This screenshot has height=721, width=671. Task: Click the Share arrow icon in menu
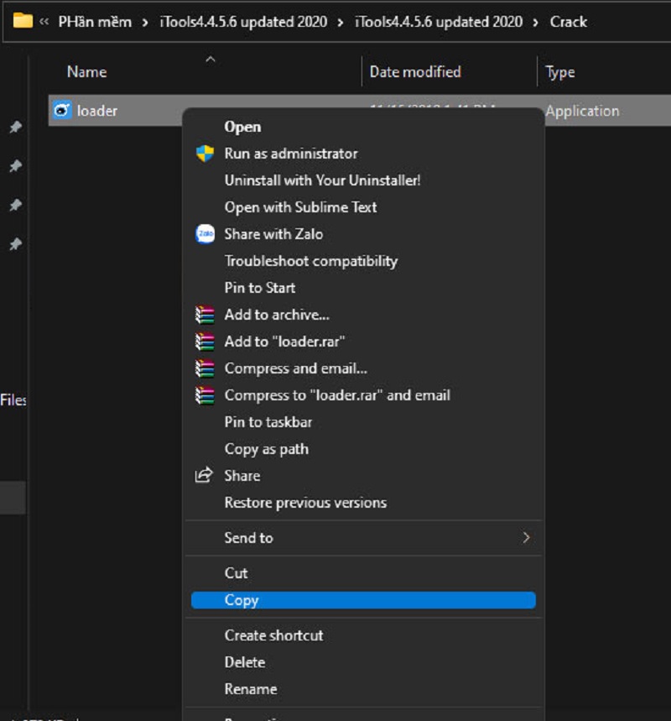coord(204,475)
